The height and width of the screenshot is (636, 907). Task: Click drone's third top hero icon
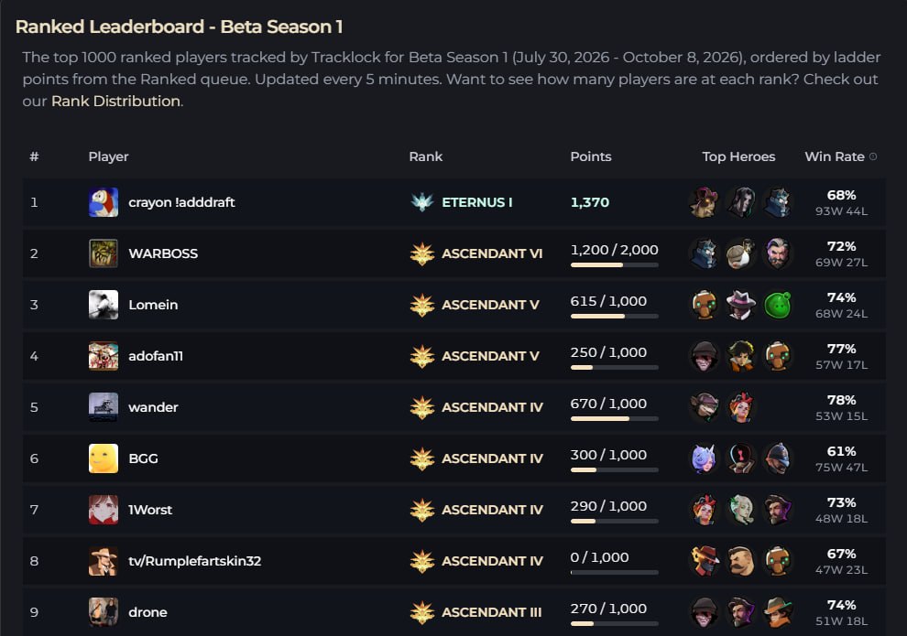pos(778,612)
